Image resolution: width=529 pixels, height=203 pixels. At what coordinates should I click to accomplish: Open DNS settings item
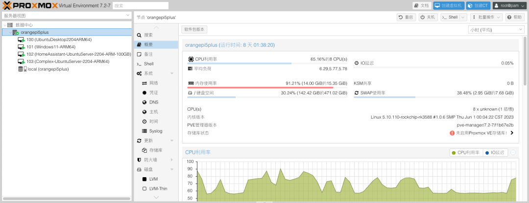pos(156,102)
